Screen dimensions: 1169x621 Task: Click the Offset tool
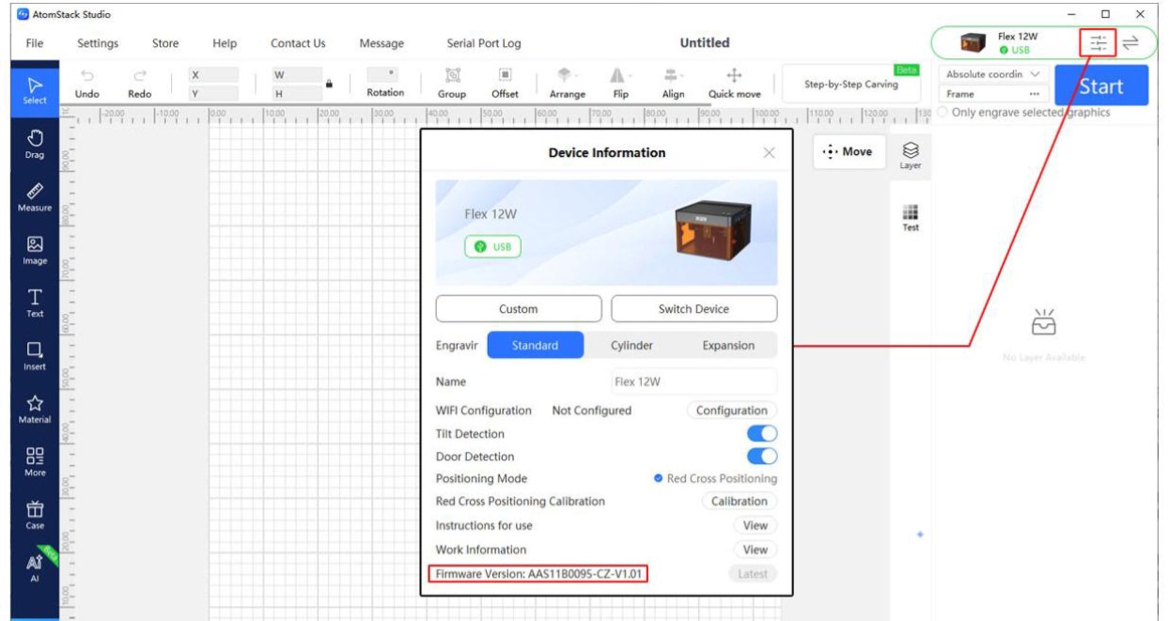[x=505, y=84]
